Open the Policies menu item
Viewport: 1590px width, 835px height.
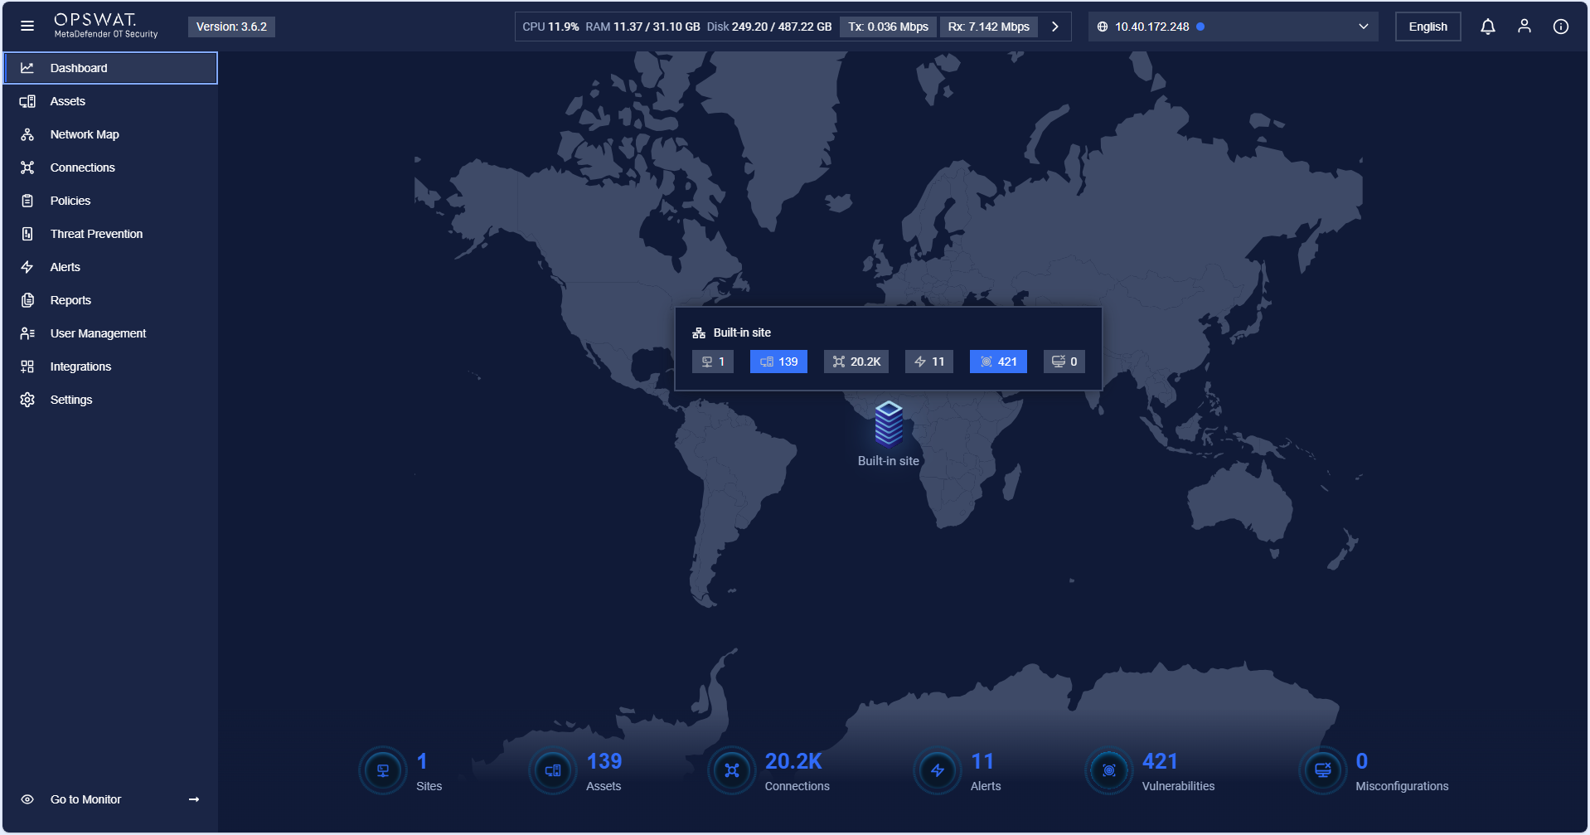(70, 201)
